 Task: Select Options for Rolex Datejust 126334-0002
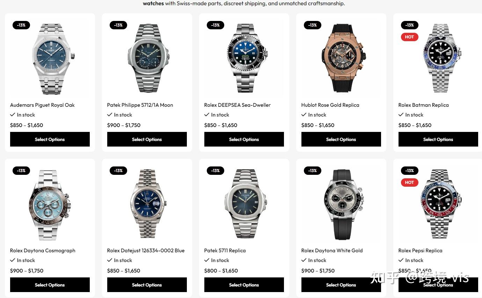pos(147,285)
